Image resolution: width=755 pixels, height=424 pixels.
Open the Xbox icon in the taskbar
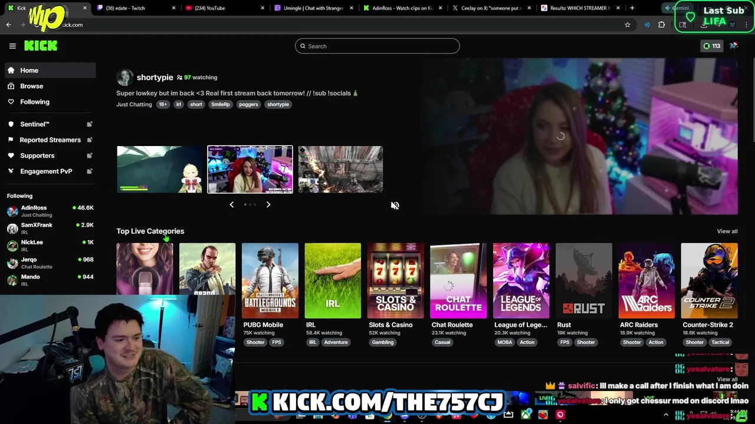pyautogui.click(x=526, y=415)
